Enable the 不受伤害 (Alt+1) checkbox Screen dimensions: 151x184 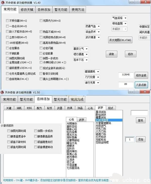coord(7,21)
